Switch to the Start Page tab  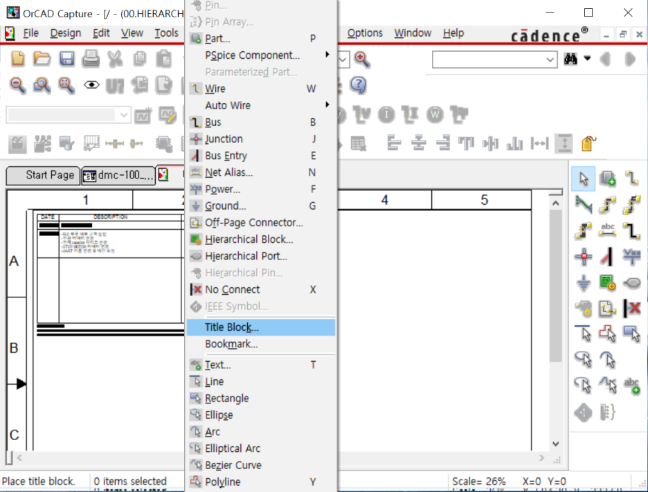[42, 175]
